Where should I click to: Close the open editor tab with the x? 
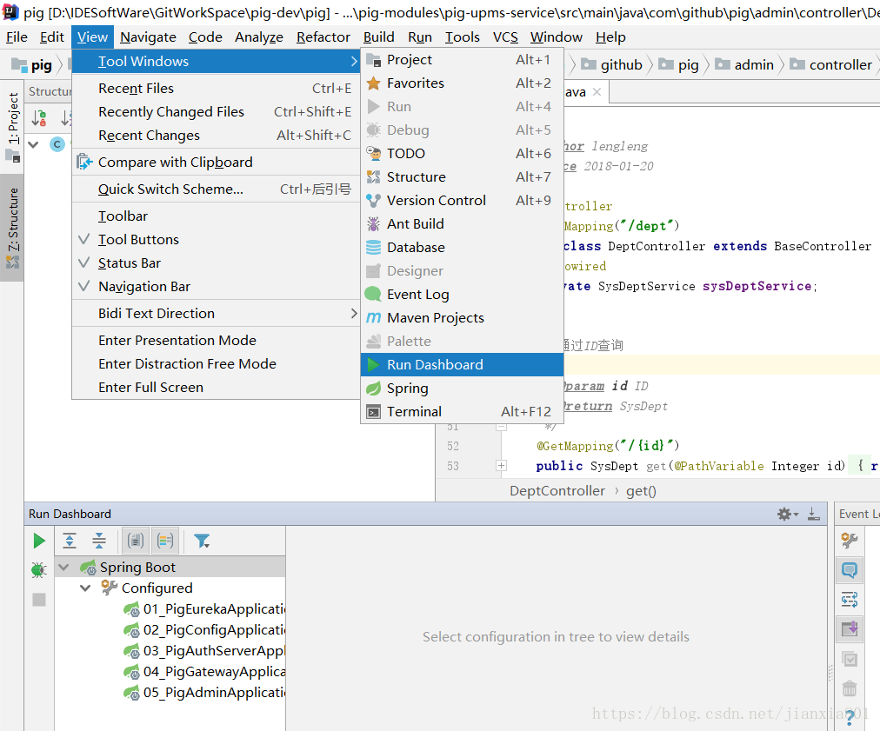click(597, 92)
